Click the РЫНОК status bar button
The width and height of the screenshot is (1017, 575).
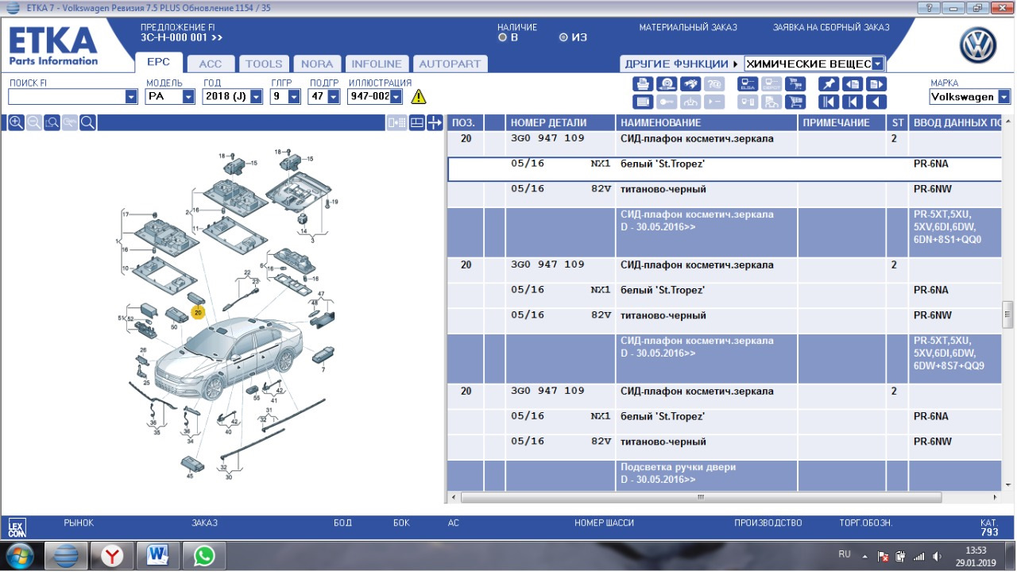click(79, 523)
